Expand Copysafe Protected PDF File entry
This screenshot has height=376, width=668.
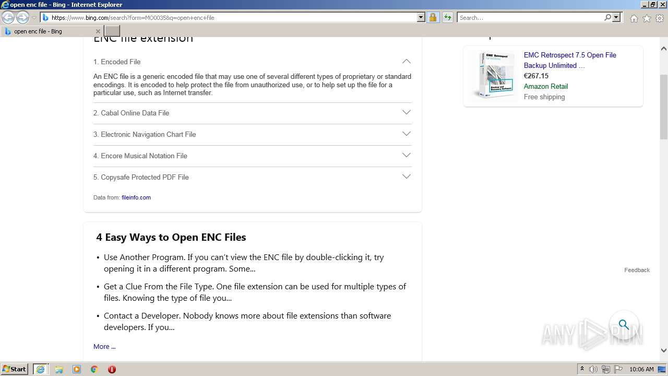(407, 177)
